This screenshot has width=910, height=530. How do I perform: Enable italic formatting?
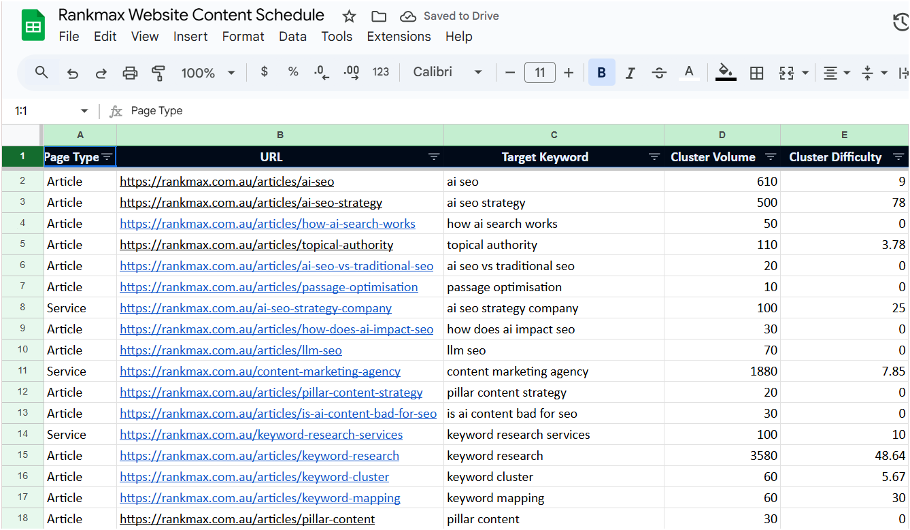(630, 71)
